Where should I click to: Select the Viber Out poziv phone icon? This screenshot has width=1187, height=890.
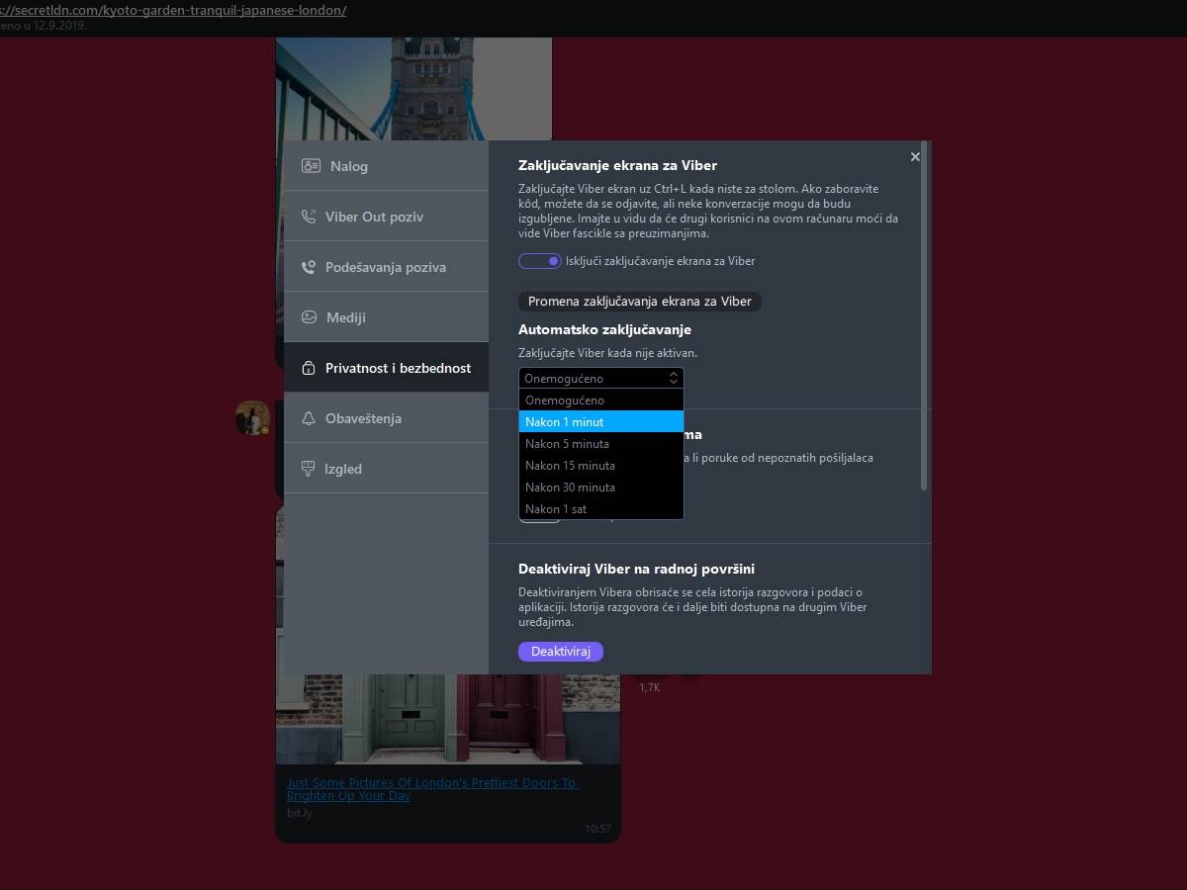coord(310,216)
